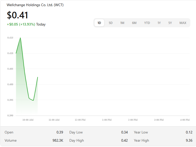196x147 pixels.
Task: Click the 2:00 PM axis label
Action: click(133, 120)
